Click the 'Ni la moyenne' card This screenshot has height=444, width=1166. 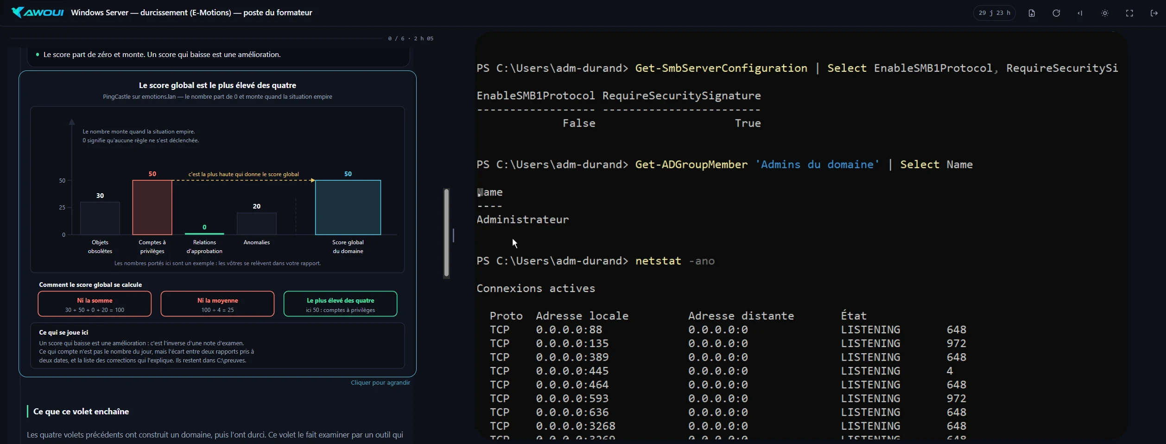point(217,304)
